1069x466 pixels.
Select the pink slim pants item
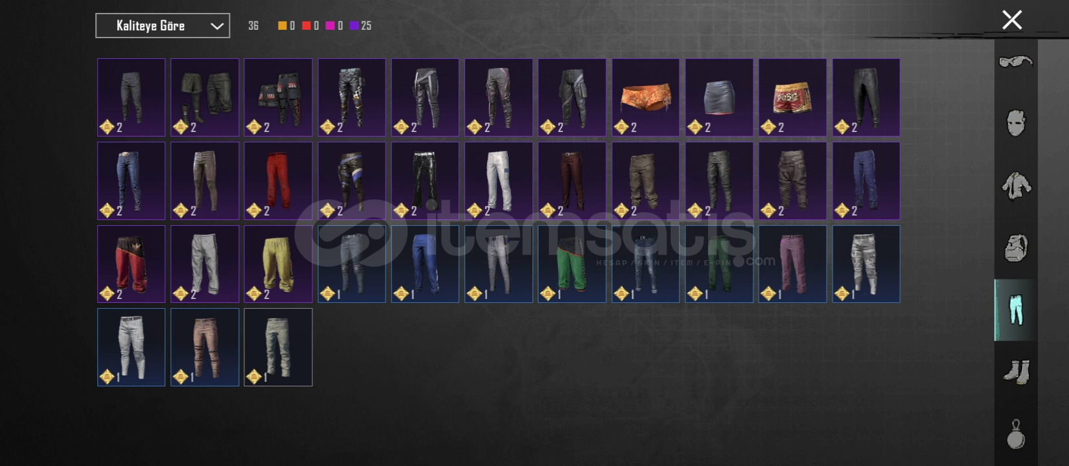(x=792, y=263)
